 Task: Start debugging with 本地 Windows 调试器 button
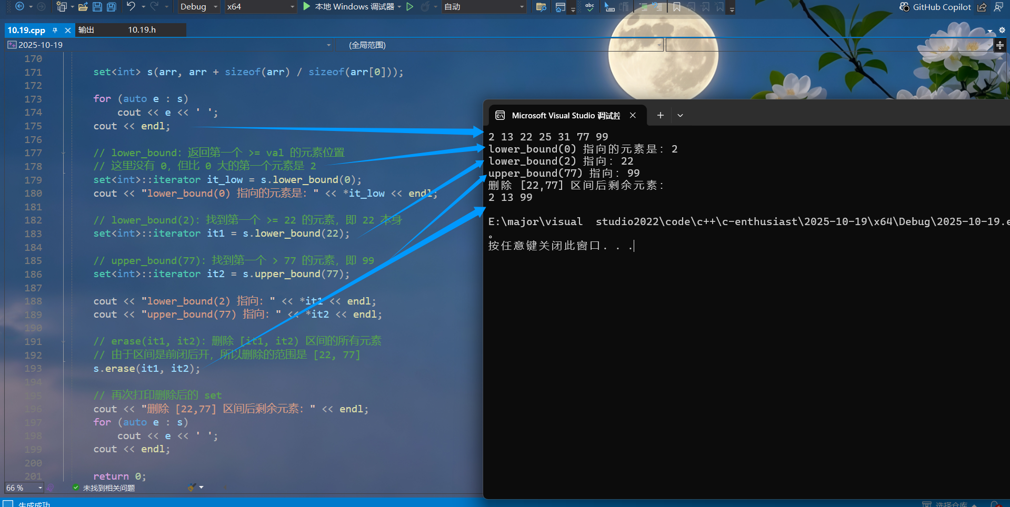(350, 7)
